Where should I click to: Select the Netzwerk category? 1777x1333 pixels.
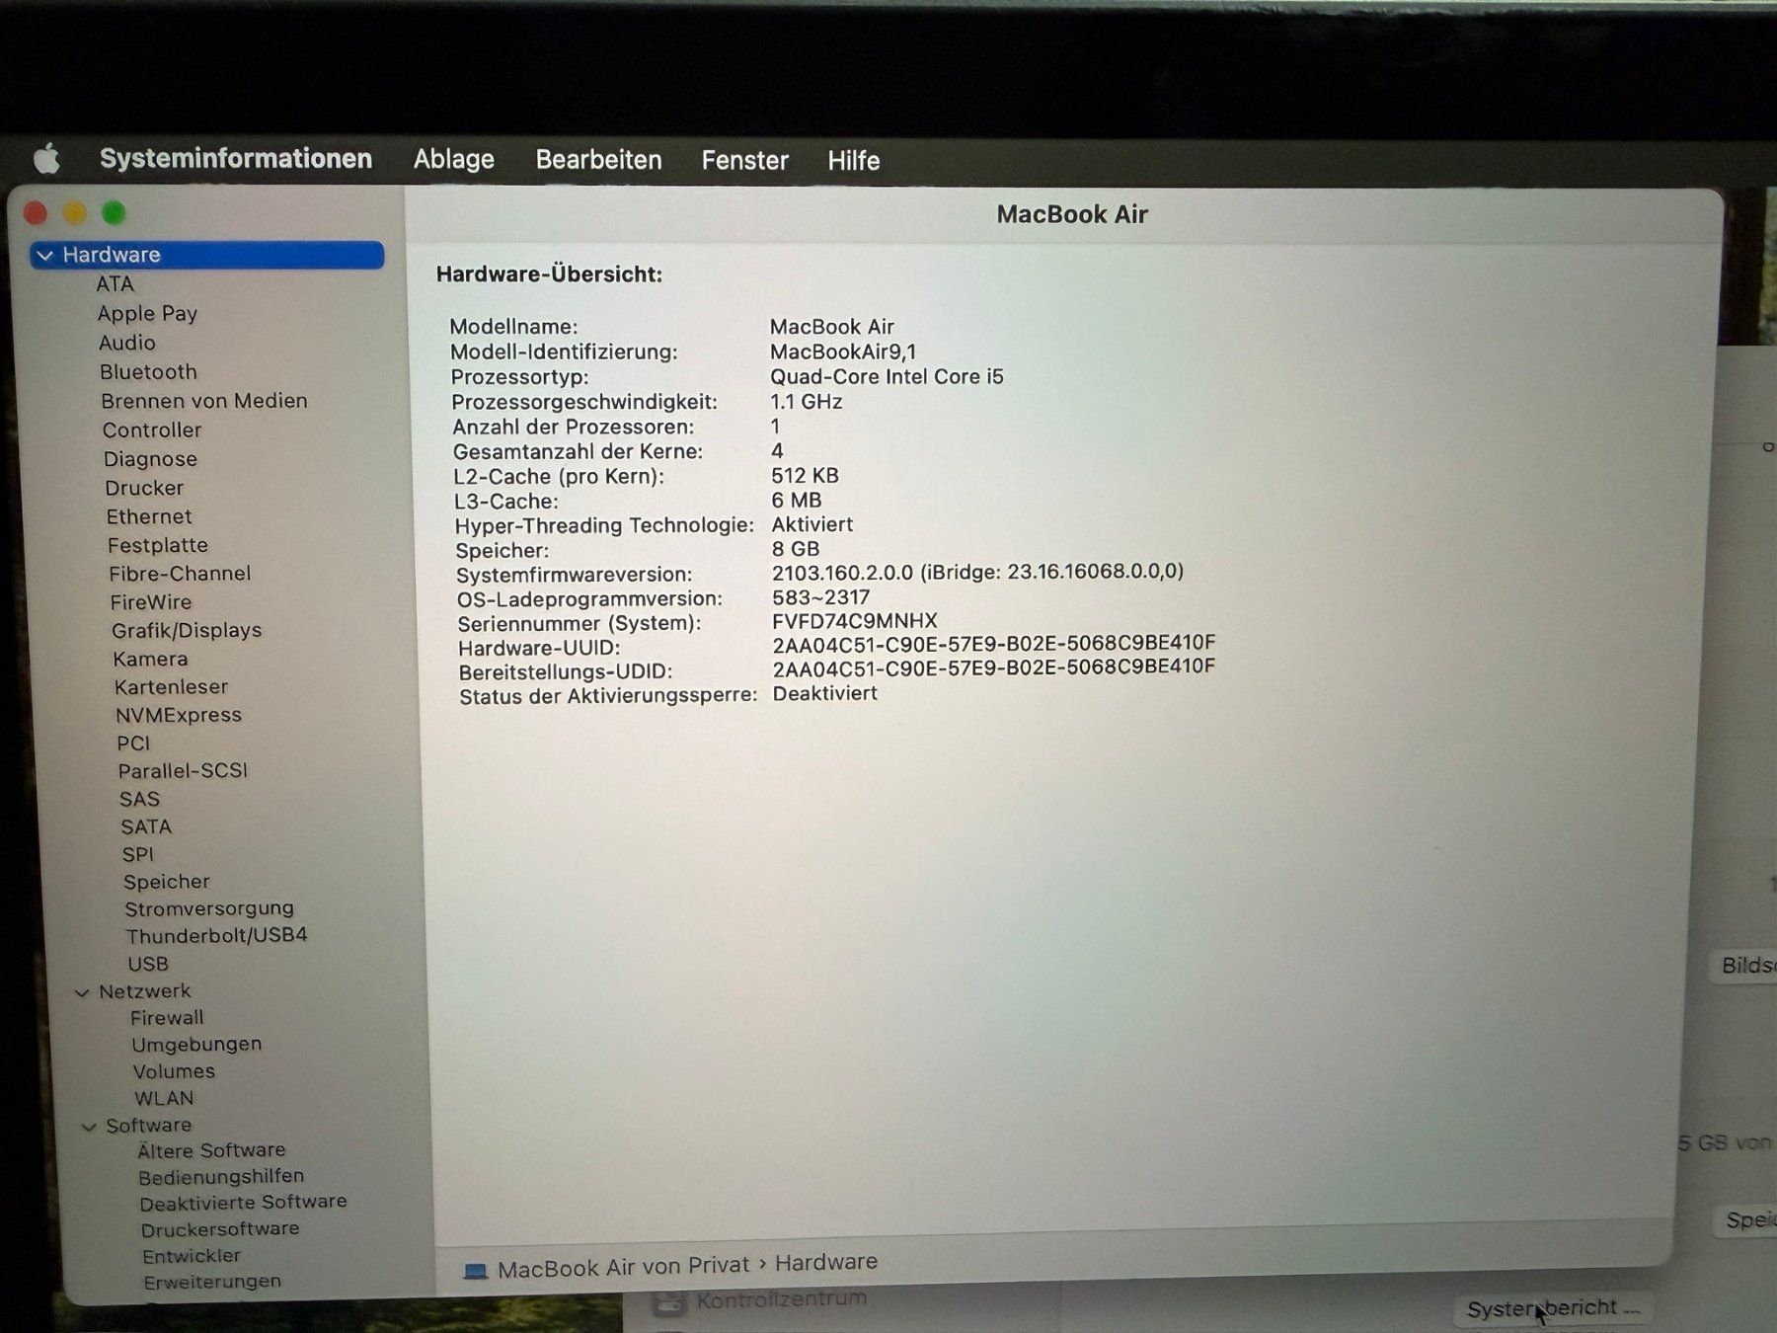click(x=145, y=991)
